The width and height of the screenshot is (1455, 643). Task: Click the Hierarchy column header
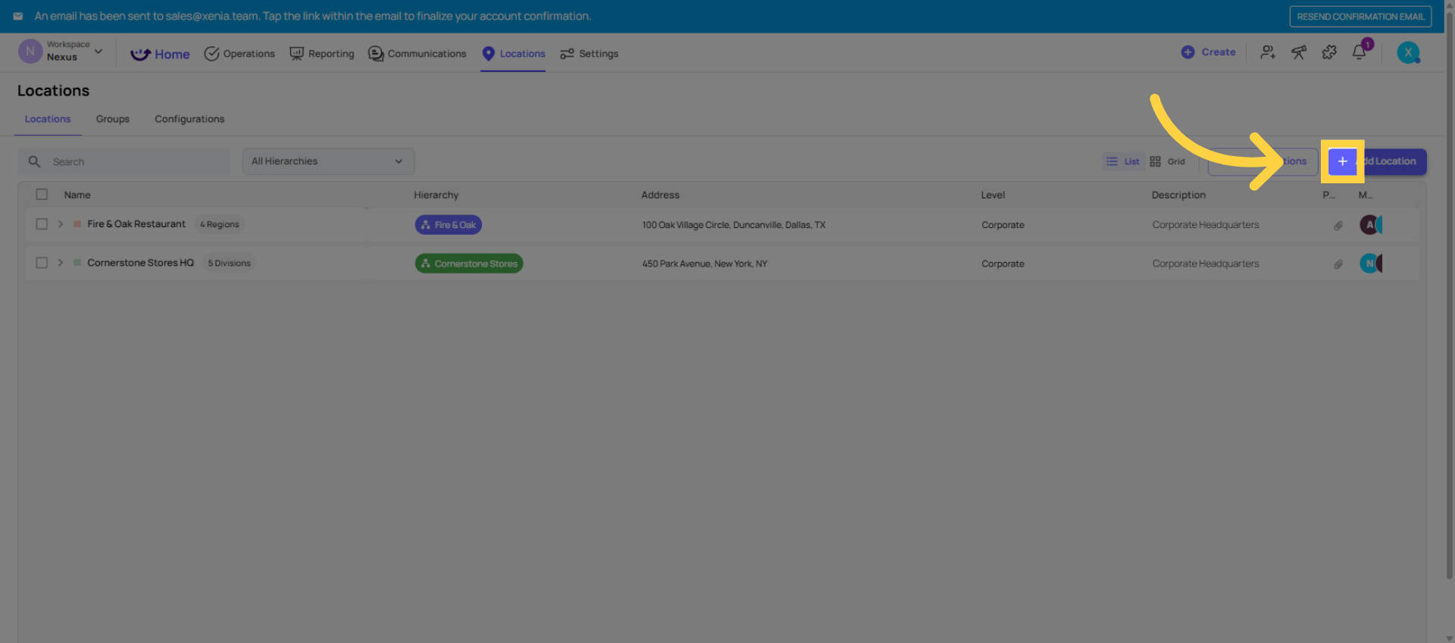click(x=436, y=195)
